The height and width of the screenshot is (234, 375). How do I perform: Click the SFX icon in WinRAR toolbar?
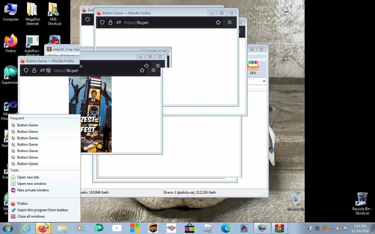tap(253, 68)
